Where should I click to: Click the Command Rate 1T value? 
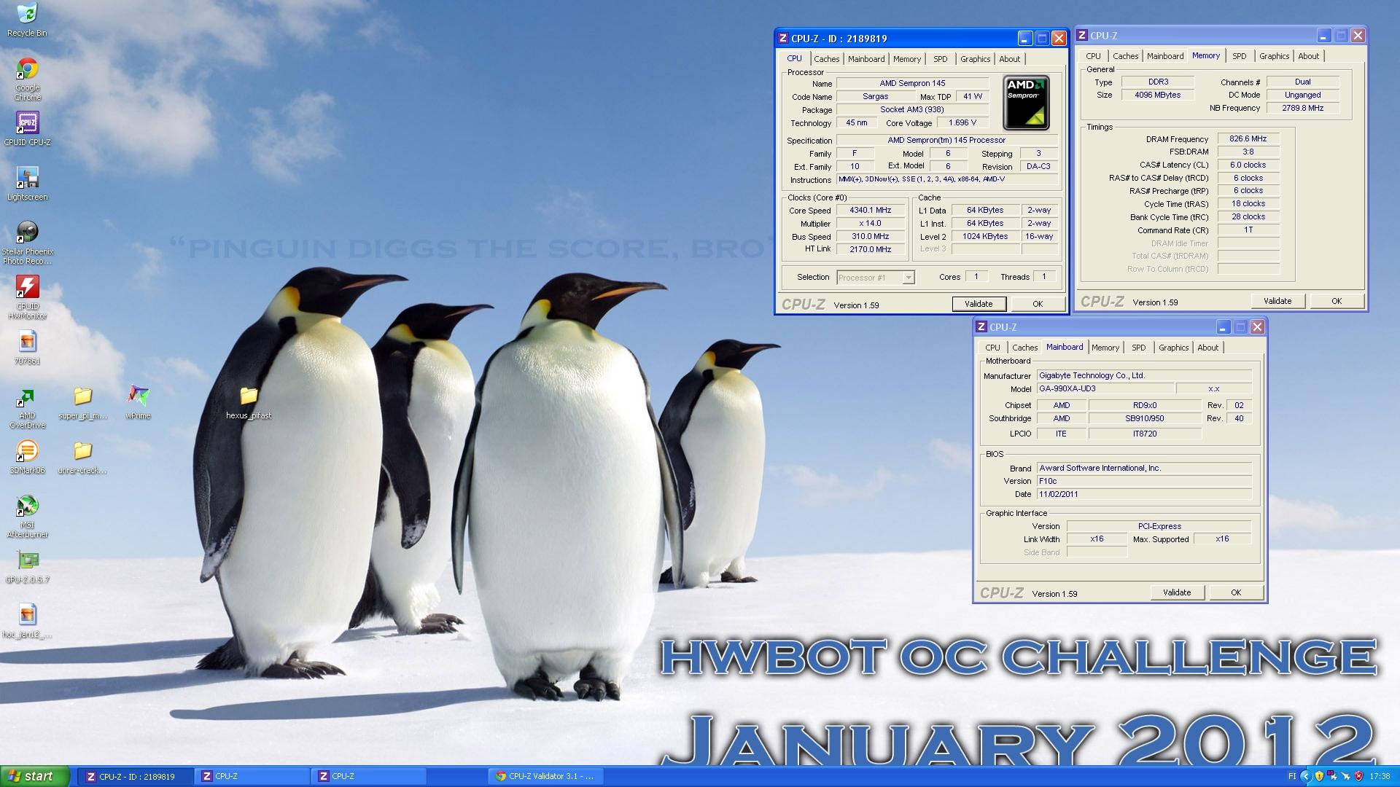[1248, 230]
